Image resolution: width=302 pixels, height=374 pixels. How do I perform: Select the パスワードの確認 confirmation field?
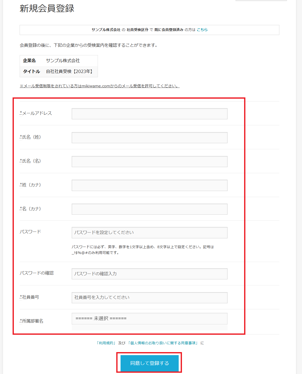(x=149, y=274)
